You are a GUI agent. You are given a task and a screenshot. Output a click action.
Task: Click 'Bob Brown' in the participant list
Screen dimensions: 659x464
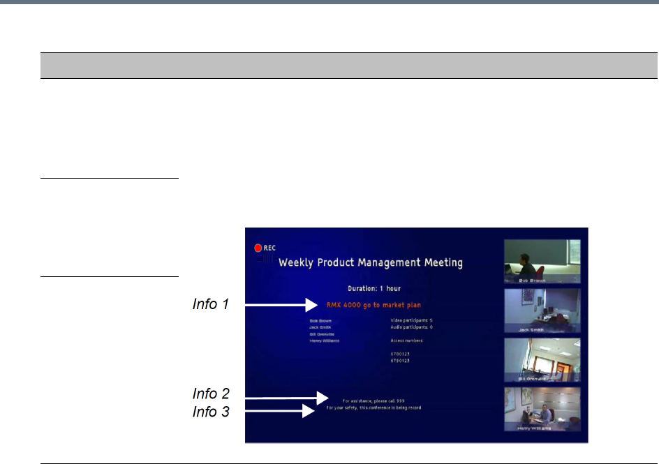(320, 321)
